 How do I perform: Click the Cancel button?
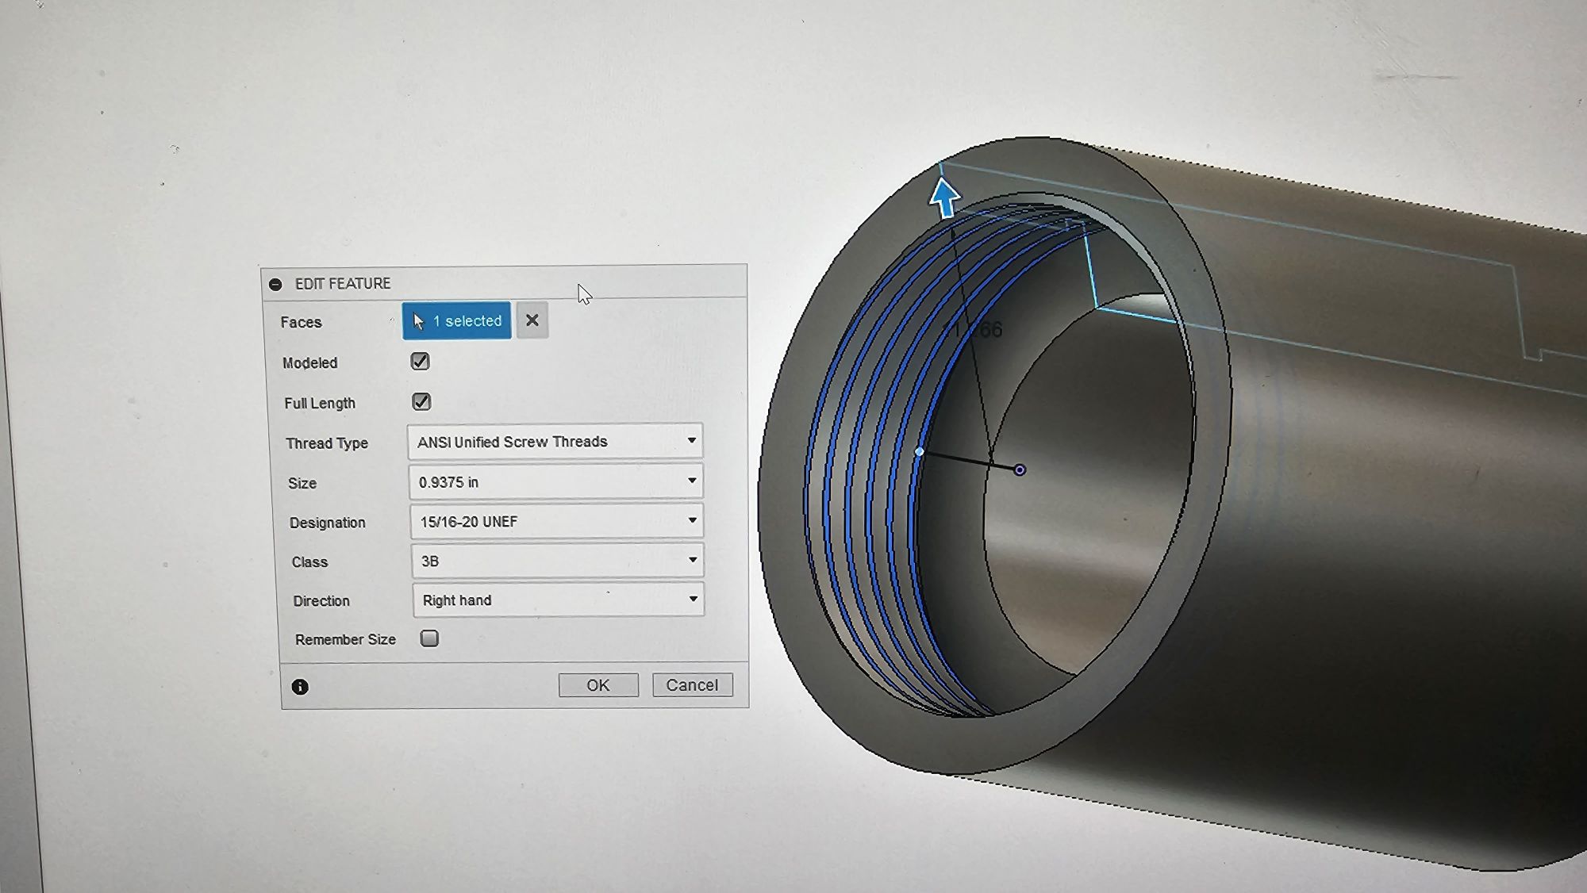(x=692, y=685)
